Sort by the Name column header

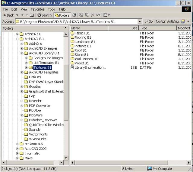(89, 28)
